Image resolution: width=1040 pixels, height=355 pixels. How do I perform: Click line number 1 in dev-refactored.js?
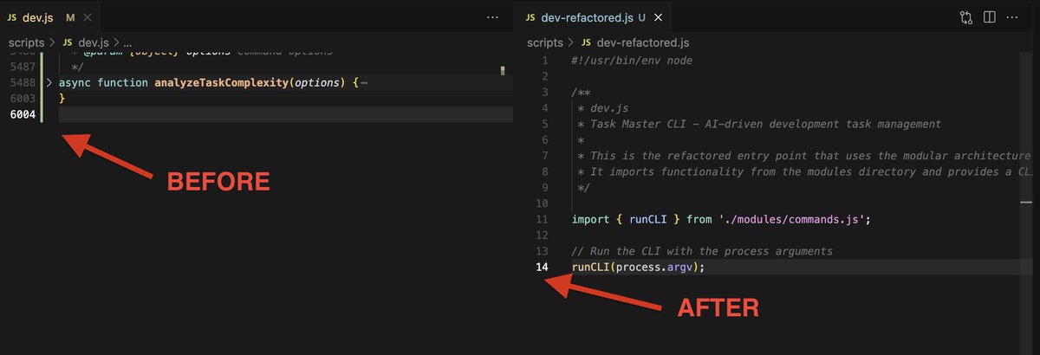[544, 61]
